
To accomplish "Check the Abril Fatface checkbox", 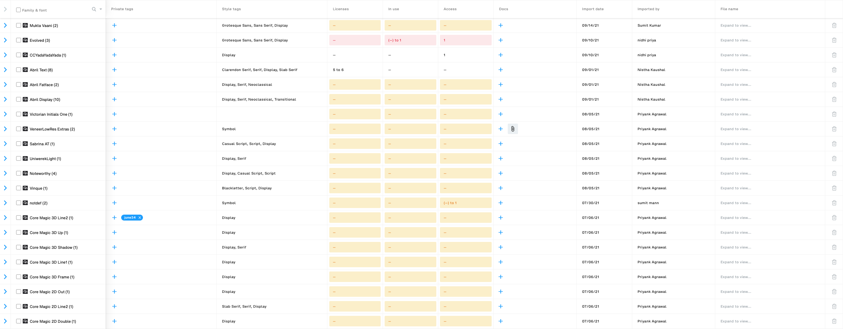I will coord(18,84).
